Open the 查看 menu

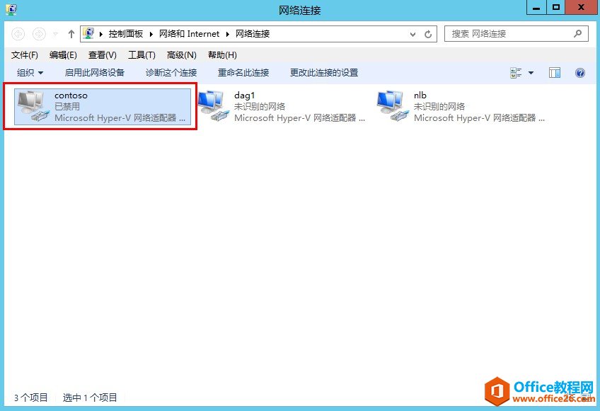(102, 54)
